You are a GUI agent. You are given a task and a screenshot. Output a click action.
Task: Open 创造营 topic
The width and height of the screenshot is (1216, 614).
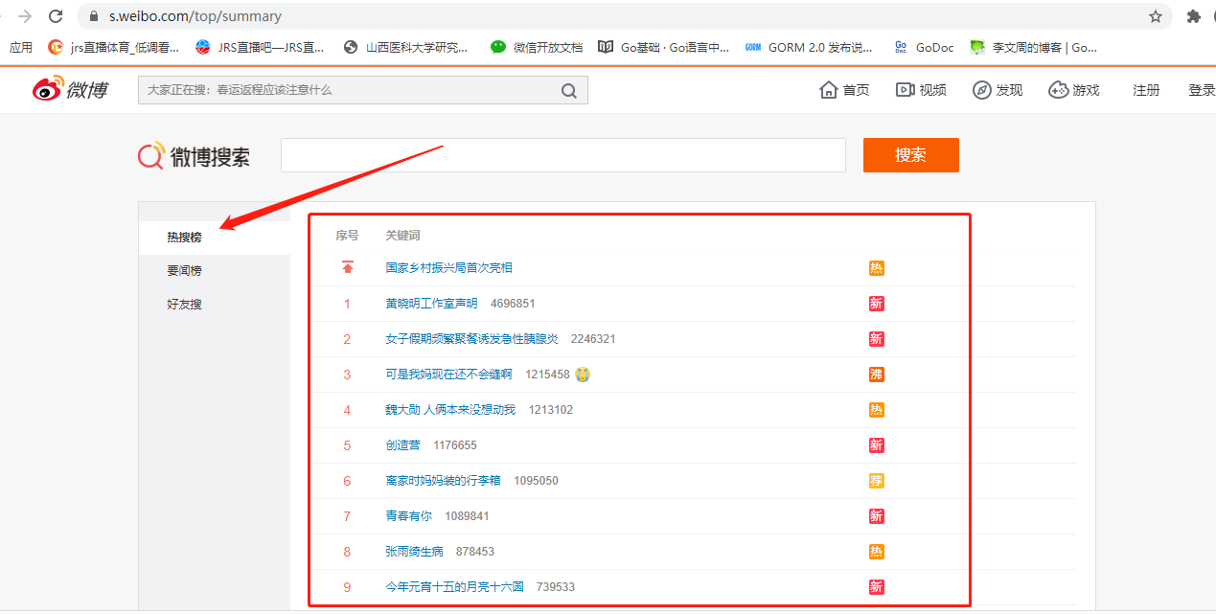point(402,445)
